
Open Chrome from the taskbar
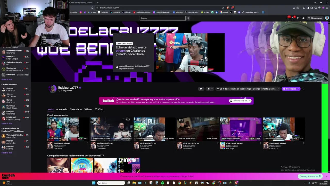click(x=179, y=183)
